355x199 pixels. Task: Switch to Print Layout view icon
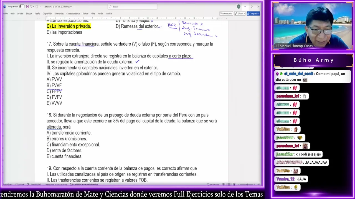229,184
